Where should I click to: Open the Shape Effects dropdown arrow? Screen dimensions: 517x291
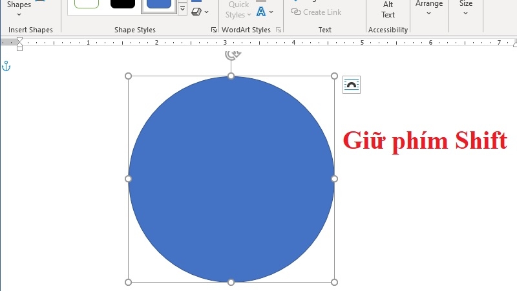[x=206, y=12]
